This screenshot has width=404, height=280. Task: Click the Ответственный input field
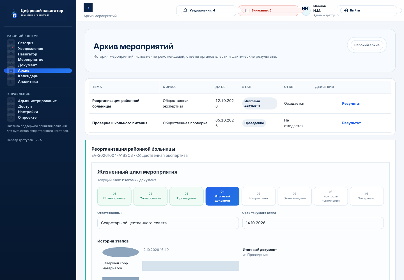tap(168, 223)
